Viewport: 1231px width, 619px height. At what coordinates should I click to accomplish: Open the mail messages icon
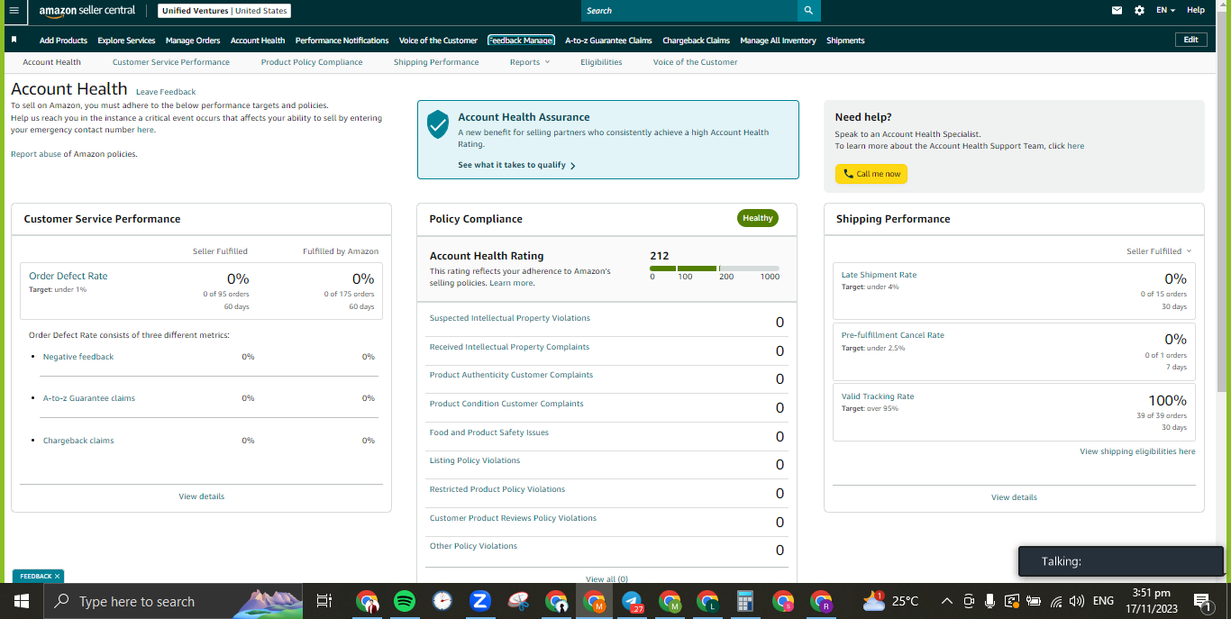coord(1117,10)
